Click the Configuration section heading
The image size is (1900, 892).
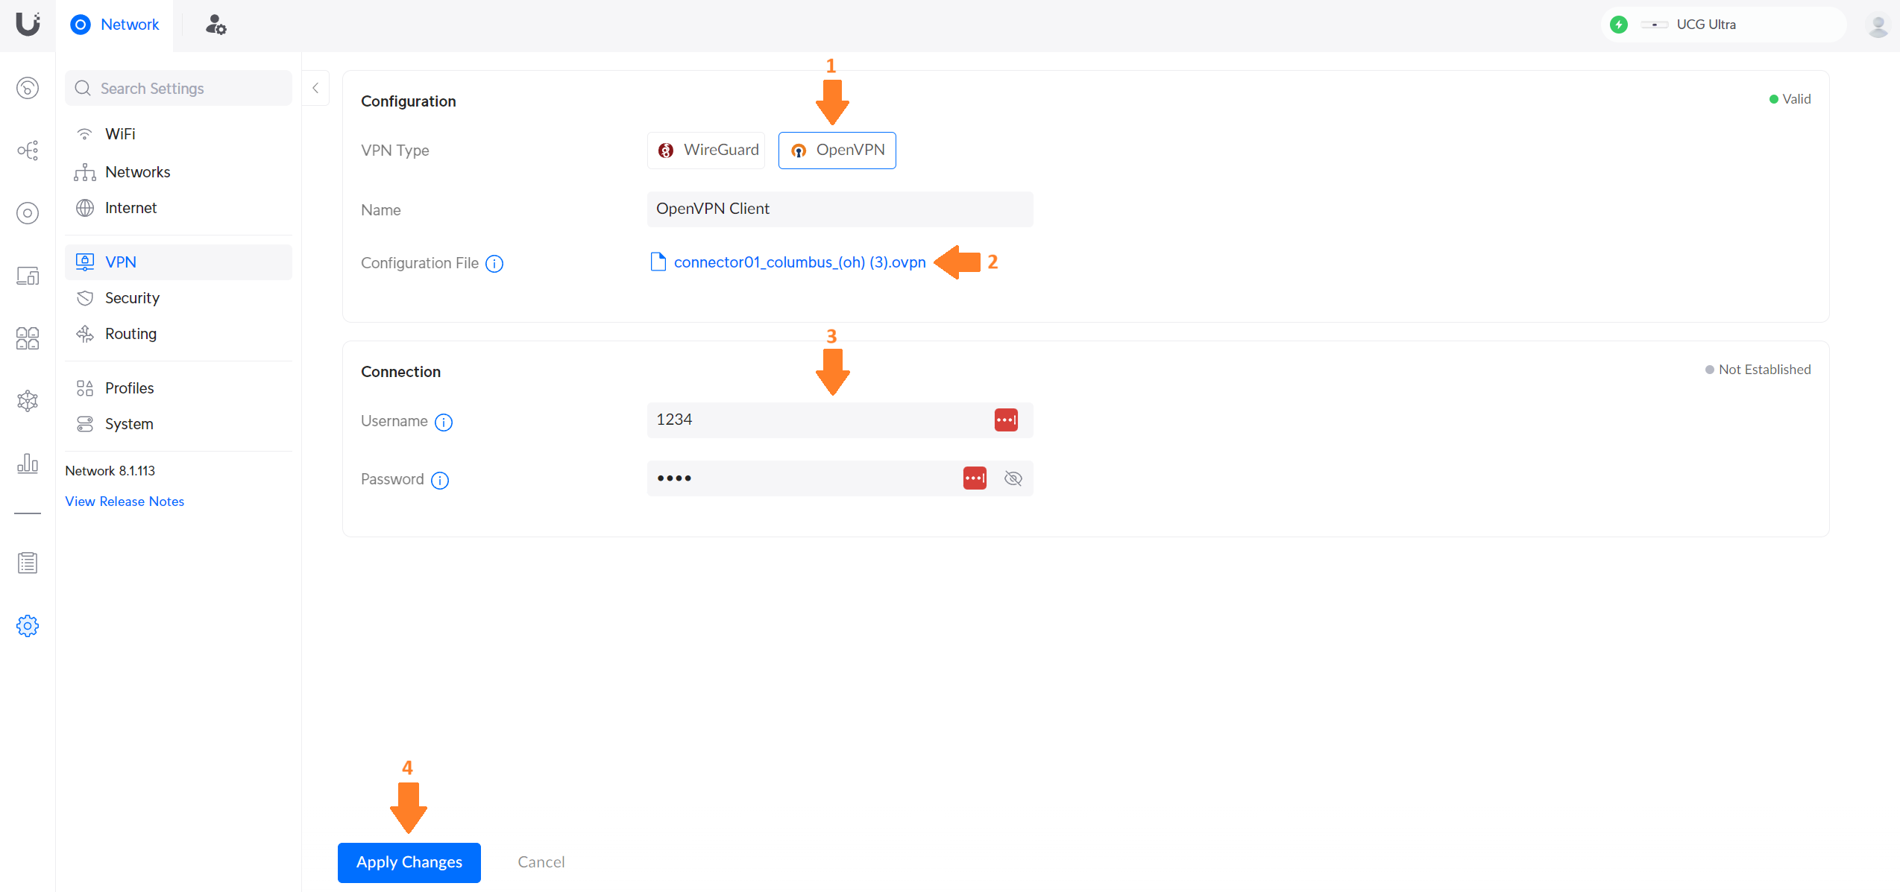pyautogui.click(x=409, y=101)
